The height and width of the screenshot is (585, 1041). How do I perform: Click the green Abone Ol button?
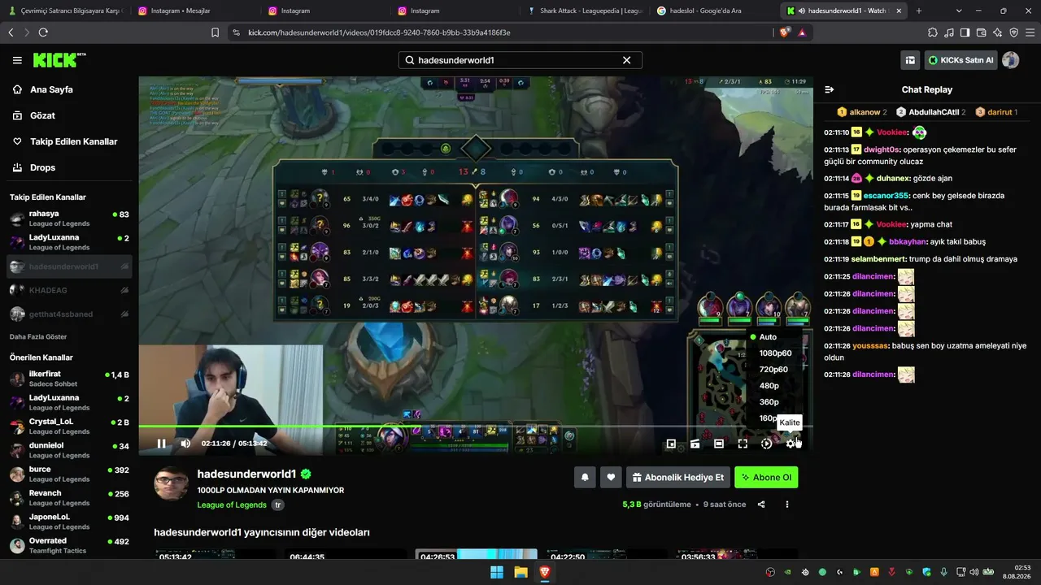(x=766, y=478)
